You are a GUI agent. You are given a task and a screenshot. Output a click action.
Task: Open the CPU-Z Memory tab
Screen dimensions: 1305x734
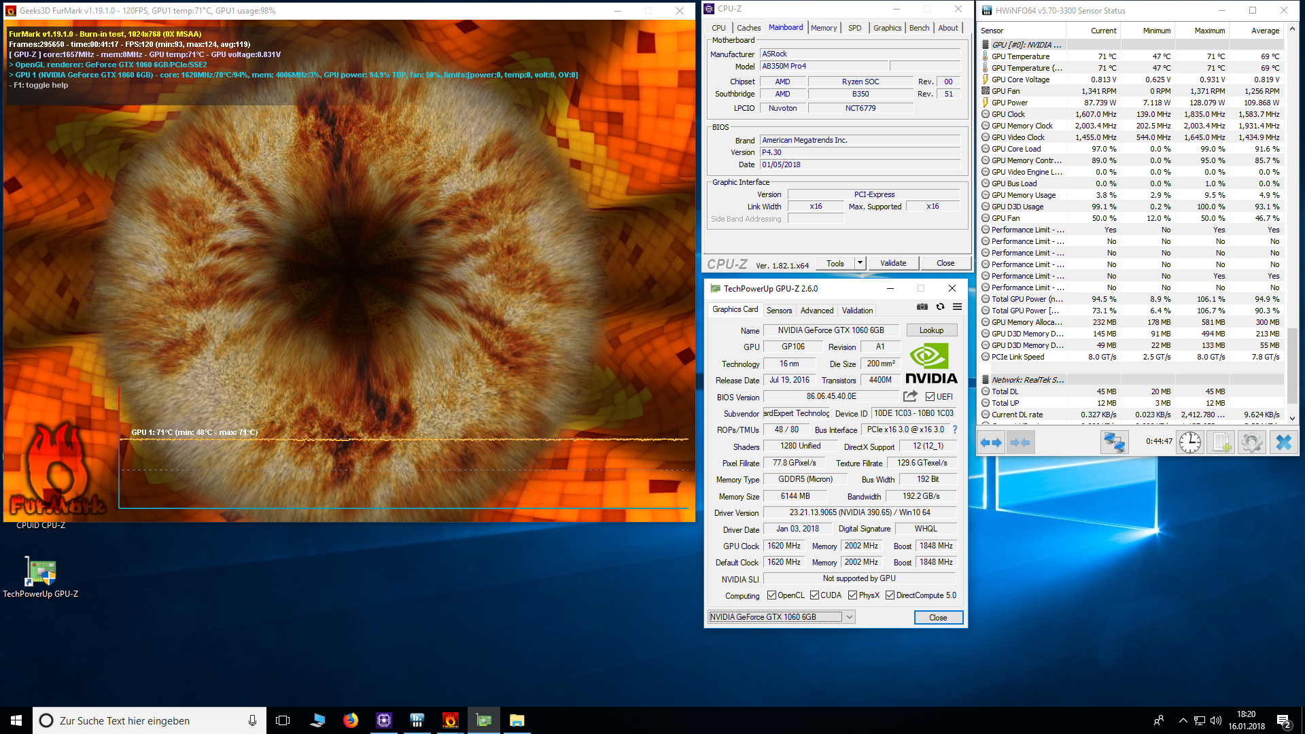click(x=823, y=28)
